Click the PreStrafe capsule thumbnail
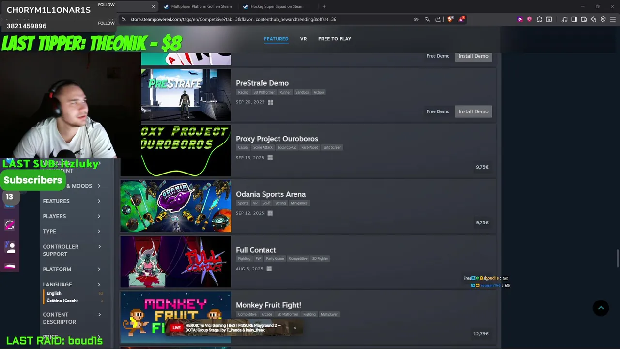Image resolution: width=620 pixels, height=349 pixels. 186,95
